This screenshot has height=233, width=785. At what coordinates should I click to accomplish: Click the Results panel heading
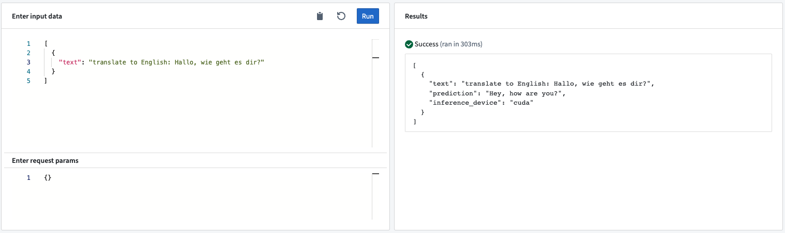pos(416,16)
